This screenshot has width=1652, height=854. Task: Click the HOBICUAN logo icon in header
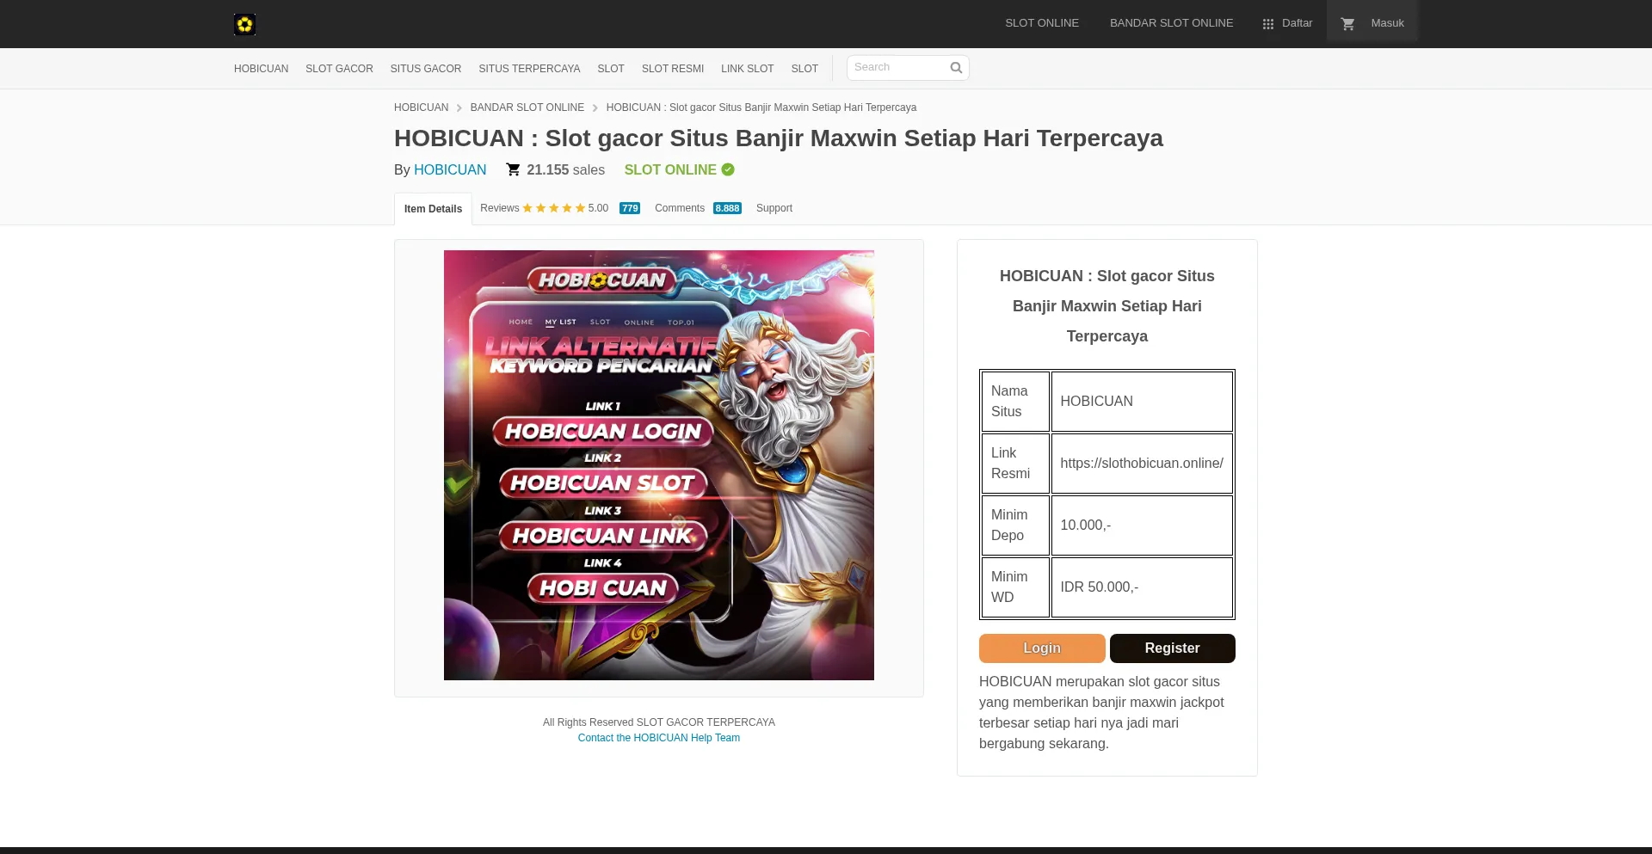pyautogui.click(x=244, y=24)
